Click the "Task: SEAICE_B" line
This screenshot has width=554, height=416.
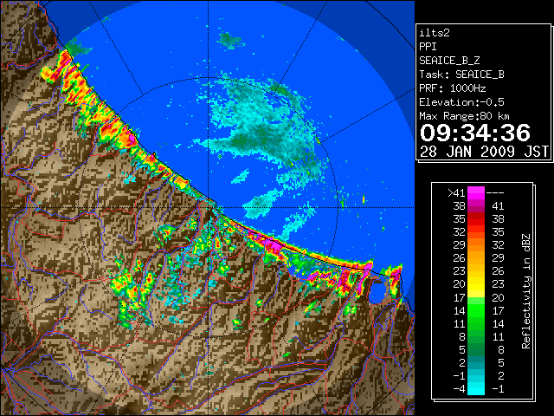(461, 75)
